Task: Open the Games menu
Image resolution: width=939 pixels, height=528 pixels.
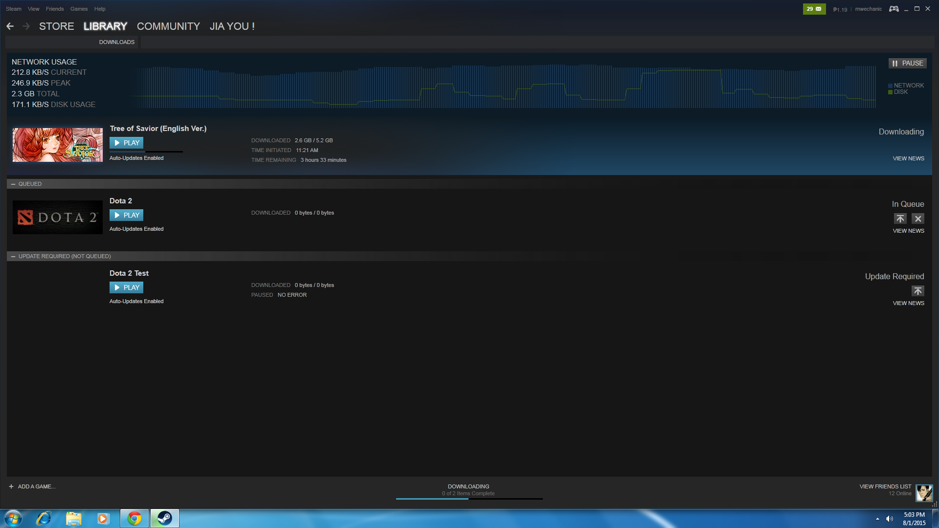Action: click(x=79, y=9)
